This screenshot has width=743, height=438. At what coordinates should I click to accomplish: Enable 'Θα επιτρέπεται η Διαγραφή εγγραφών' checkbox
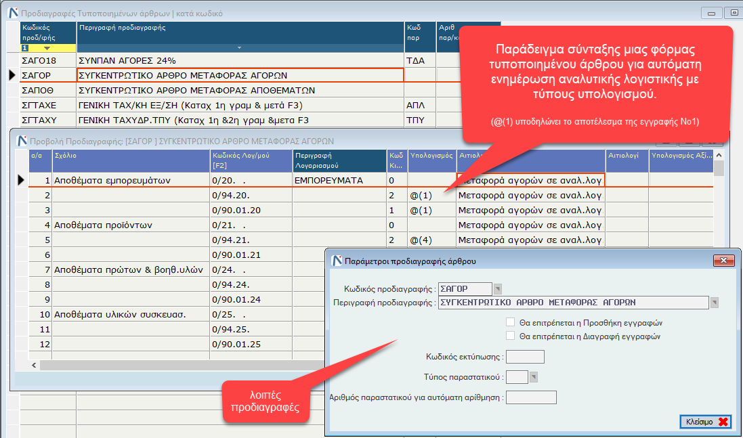pos(510,336)
